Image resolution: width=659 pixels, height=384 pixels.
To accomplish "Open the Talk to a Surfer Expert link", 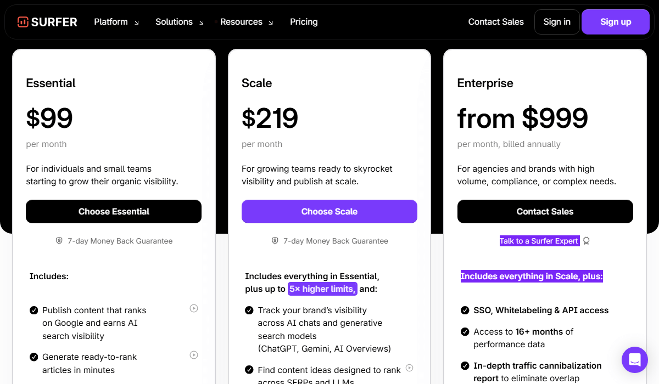I will coord(539,241).
